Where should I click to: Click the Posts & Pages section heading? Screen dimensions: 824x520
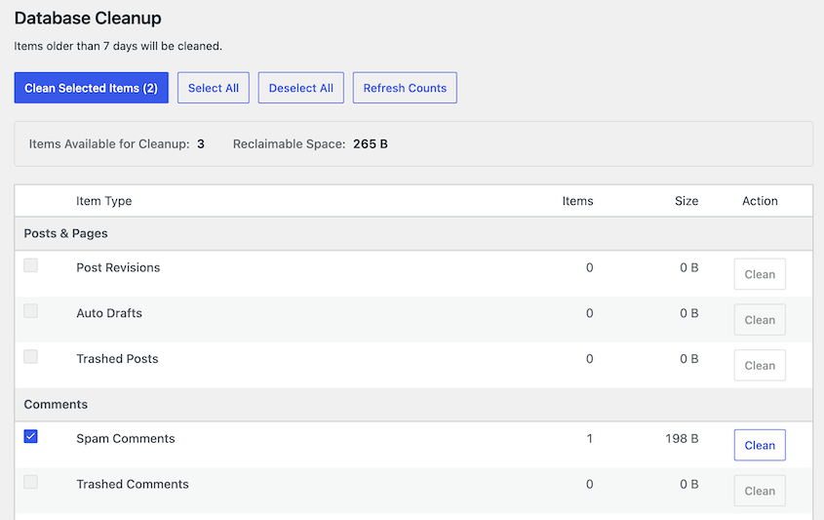pos(65,233)
